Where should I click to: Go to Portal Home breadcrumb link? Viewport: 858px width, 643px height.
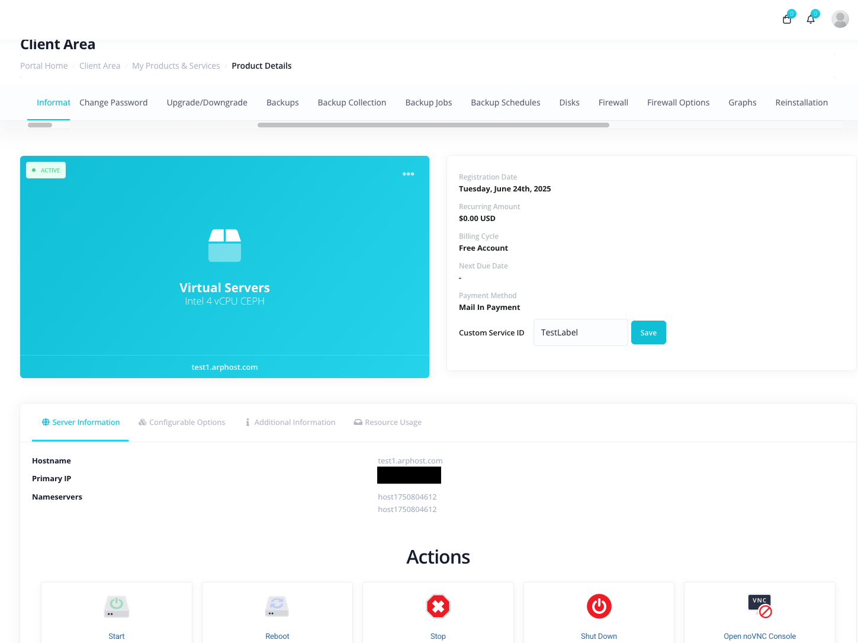44,66
